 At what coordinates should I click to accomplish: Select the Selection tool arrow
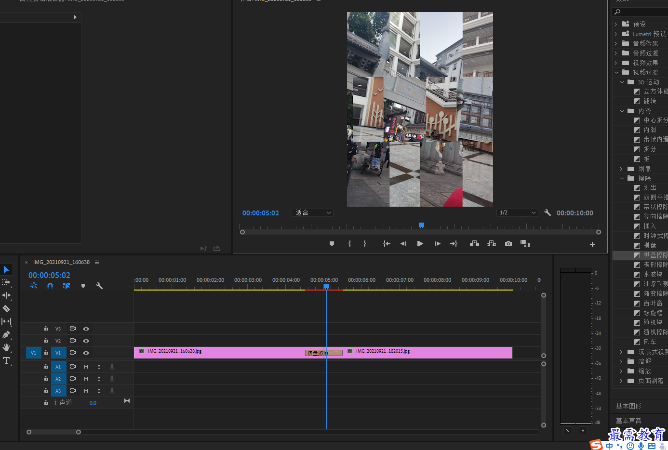tap(7, 270)
